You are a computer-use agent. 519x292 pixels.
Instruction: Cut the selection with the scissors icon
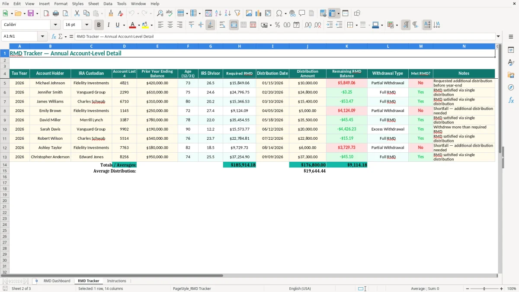click(x=77, y=13)
